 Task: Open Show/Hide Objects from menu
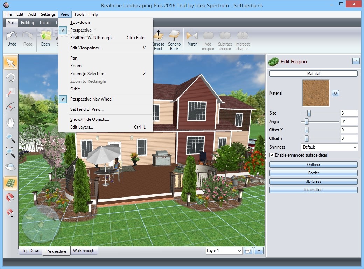tap(106, 119)
